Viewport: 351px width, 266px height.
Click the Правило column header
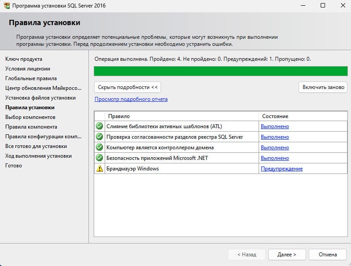182,116
